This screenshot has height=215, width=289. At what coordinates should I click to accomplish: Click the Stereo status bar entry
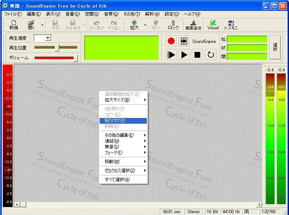pyautogui.click(x=193, y=212)
